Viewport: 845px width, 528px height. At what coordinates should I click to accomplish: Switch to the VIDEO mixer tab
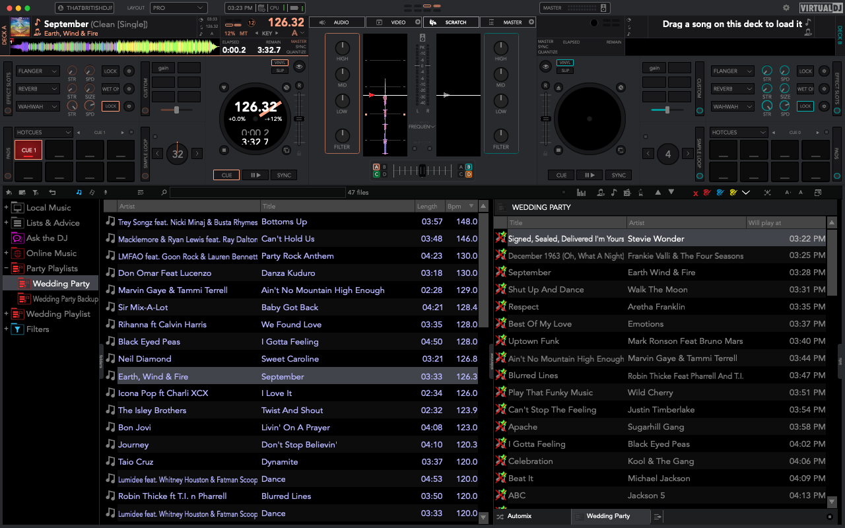coord(394,22)
